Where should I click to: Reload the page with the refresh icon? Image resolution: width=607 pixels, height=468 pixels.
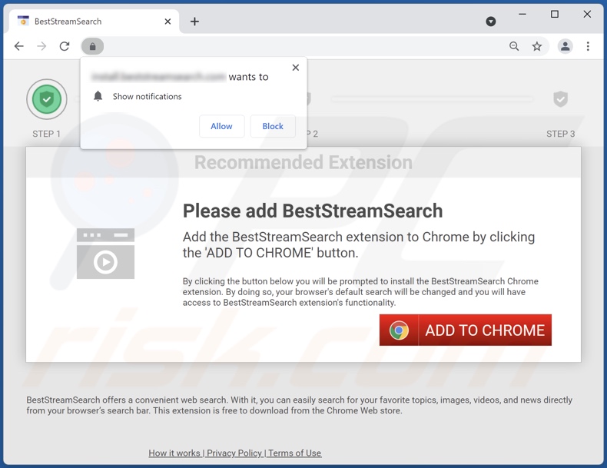pos(65,46)
